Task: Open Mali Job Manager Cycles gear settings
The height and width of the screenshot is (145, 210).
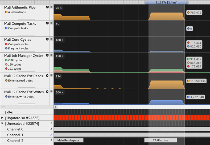Action: 47,55
